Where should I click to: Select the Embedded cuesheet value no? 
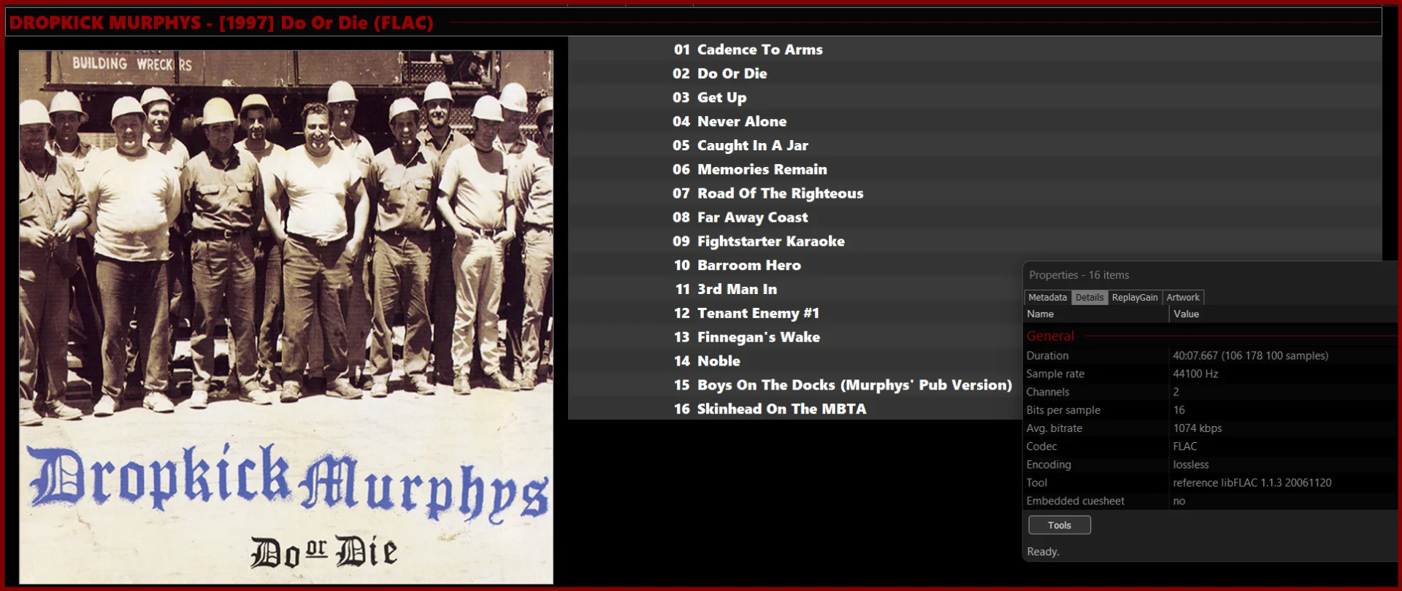[x=1179, y=501]
